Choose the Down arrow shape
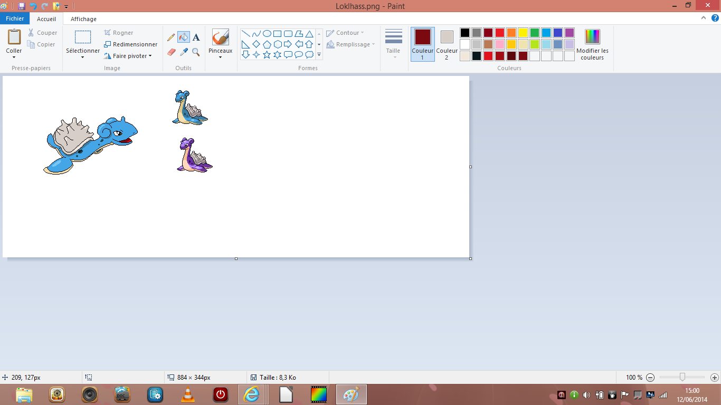 (246, 54)
